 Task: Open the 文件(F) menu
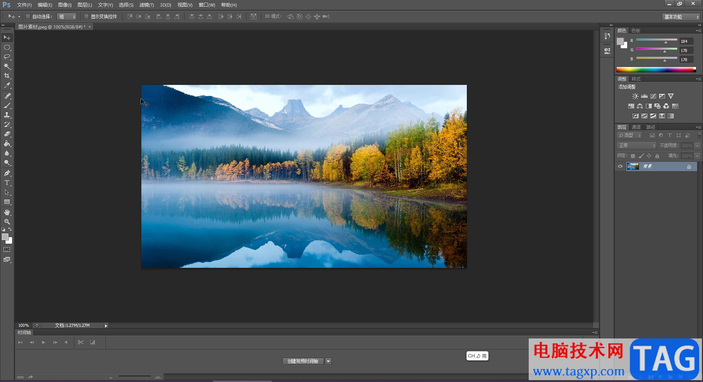[24, 5]
